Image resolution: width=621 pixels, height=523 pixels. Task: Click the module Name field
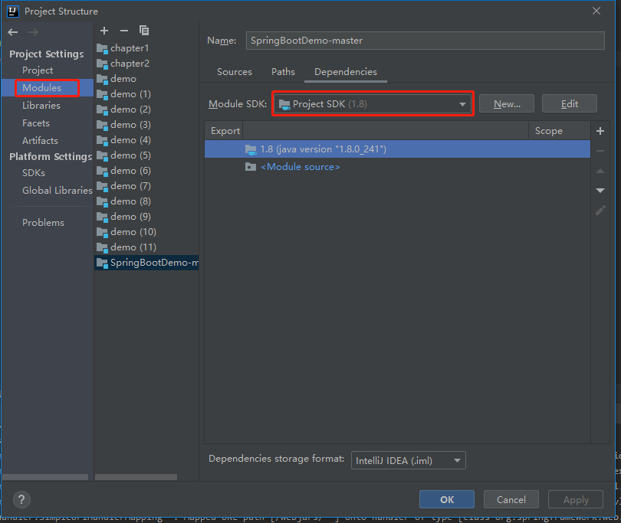click(426, 41)
